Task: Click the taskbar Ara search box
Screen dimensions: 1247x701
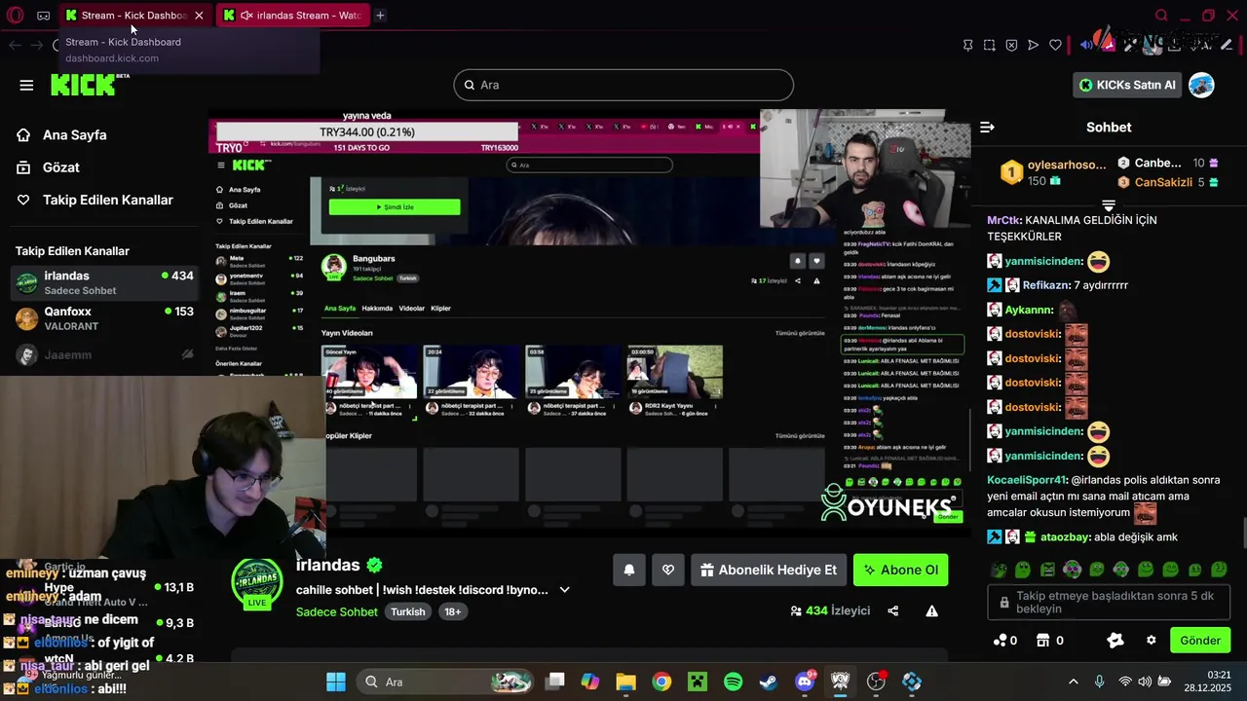Action: pyautogui.click(x=445, y=682)
